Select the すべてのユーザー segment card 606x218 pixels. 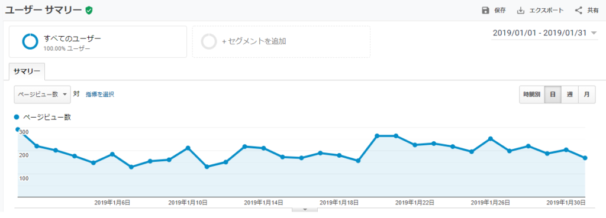pos(98,42)
